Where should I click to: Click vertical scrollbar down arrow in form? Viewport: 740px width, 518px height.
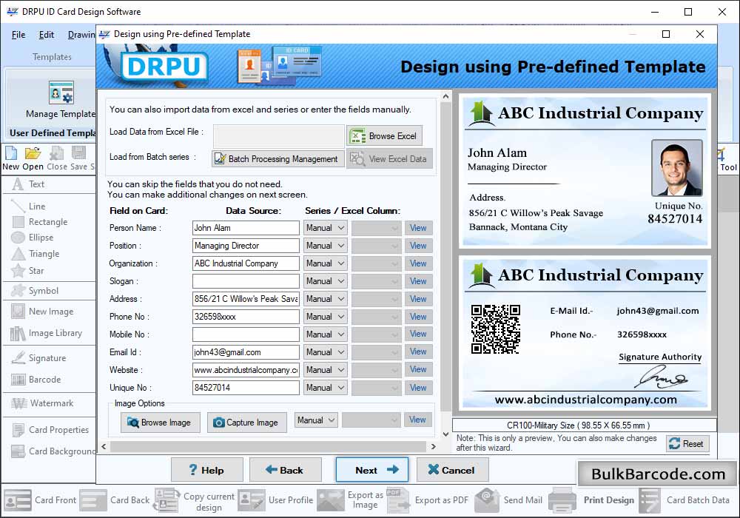click(445, 434)
